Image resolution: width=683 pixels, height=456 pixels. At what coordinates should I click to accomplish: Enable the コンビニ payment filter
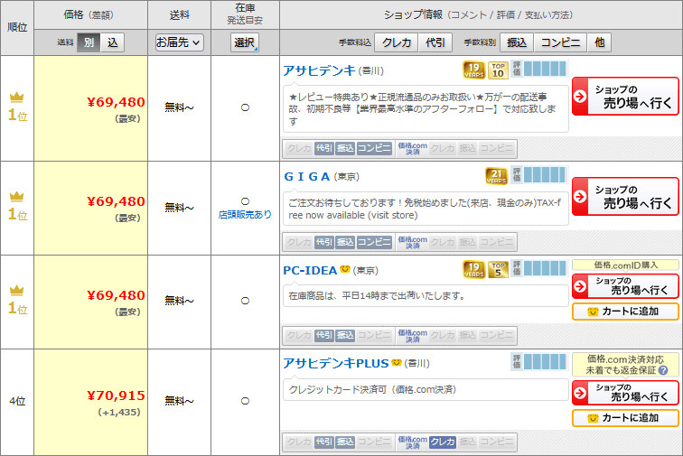pos(560,42)
